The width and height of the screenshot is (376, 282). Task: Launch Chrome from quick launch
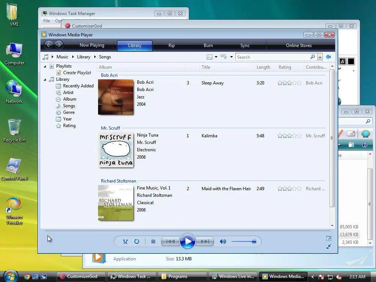[26, 276]
